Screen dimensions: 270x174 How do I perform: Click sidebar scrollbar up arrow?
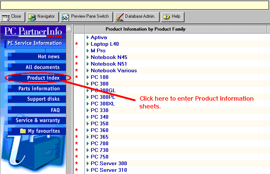click(x=69, y=29)
